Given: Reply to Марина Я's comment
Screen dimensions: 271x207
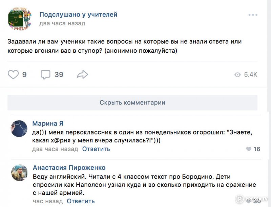Looking at the screenshot, I should pyautogui.click(x=96, y=149).
